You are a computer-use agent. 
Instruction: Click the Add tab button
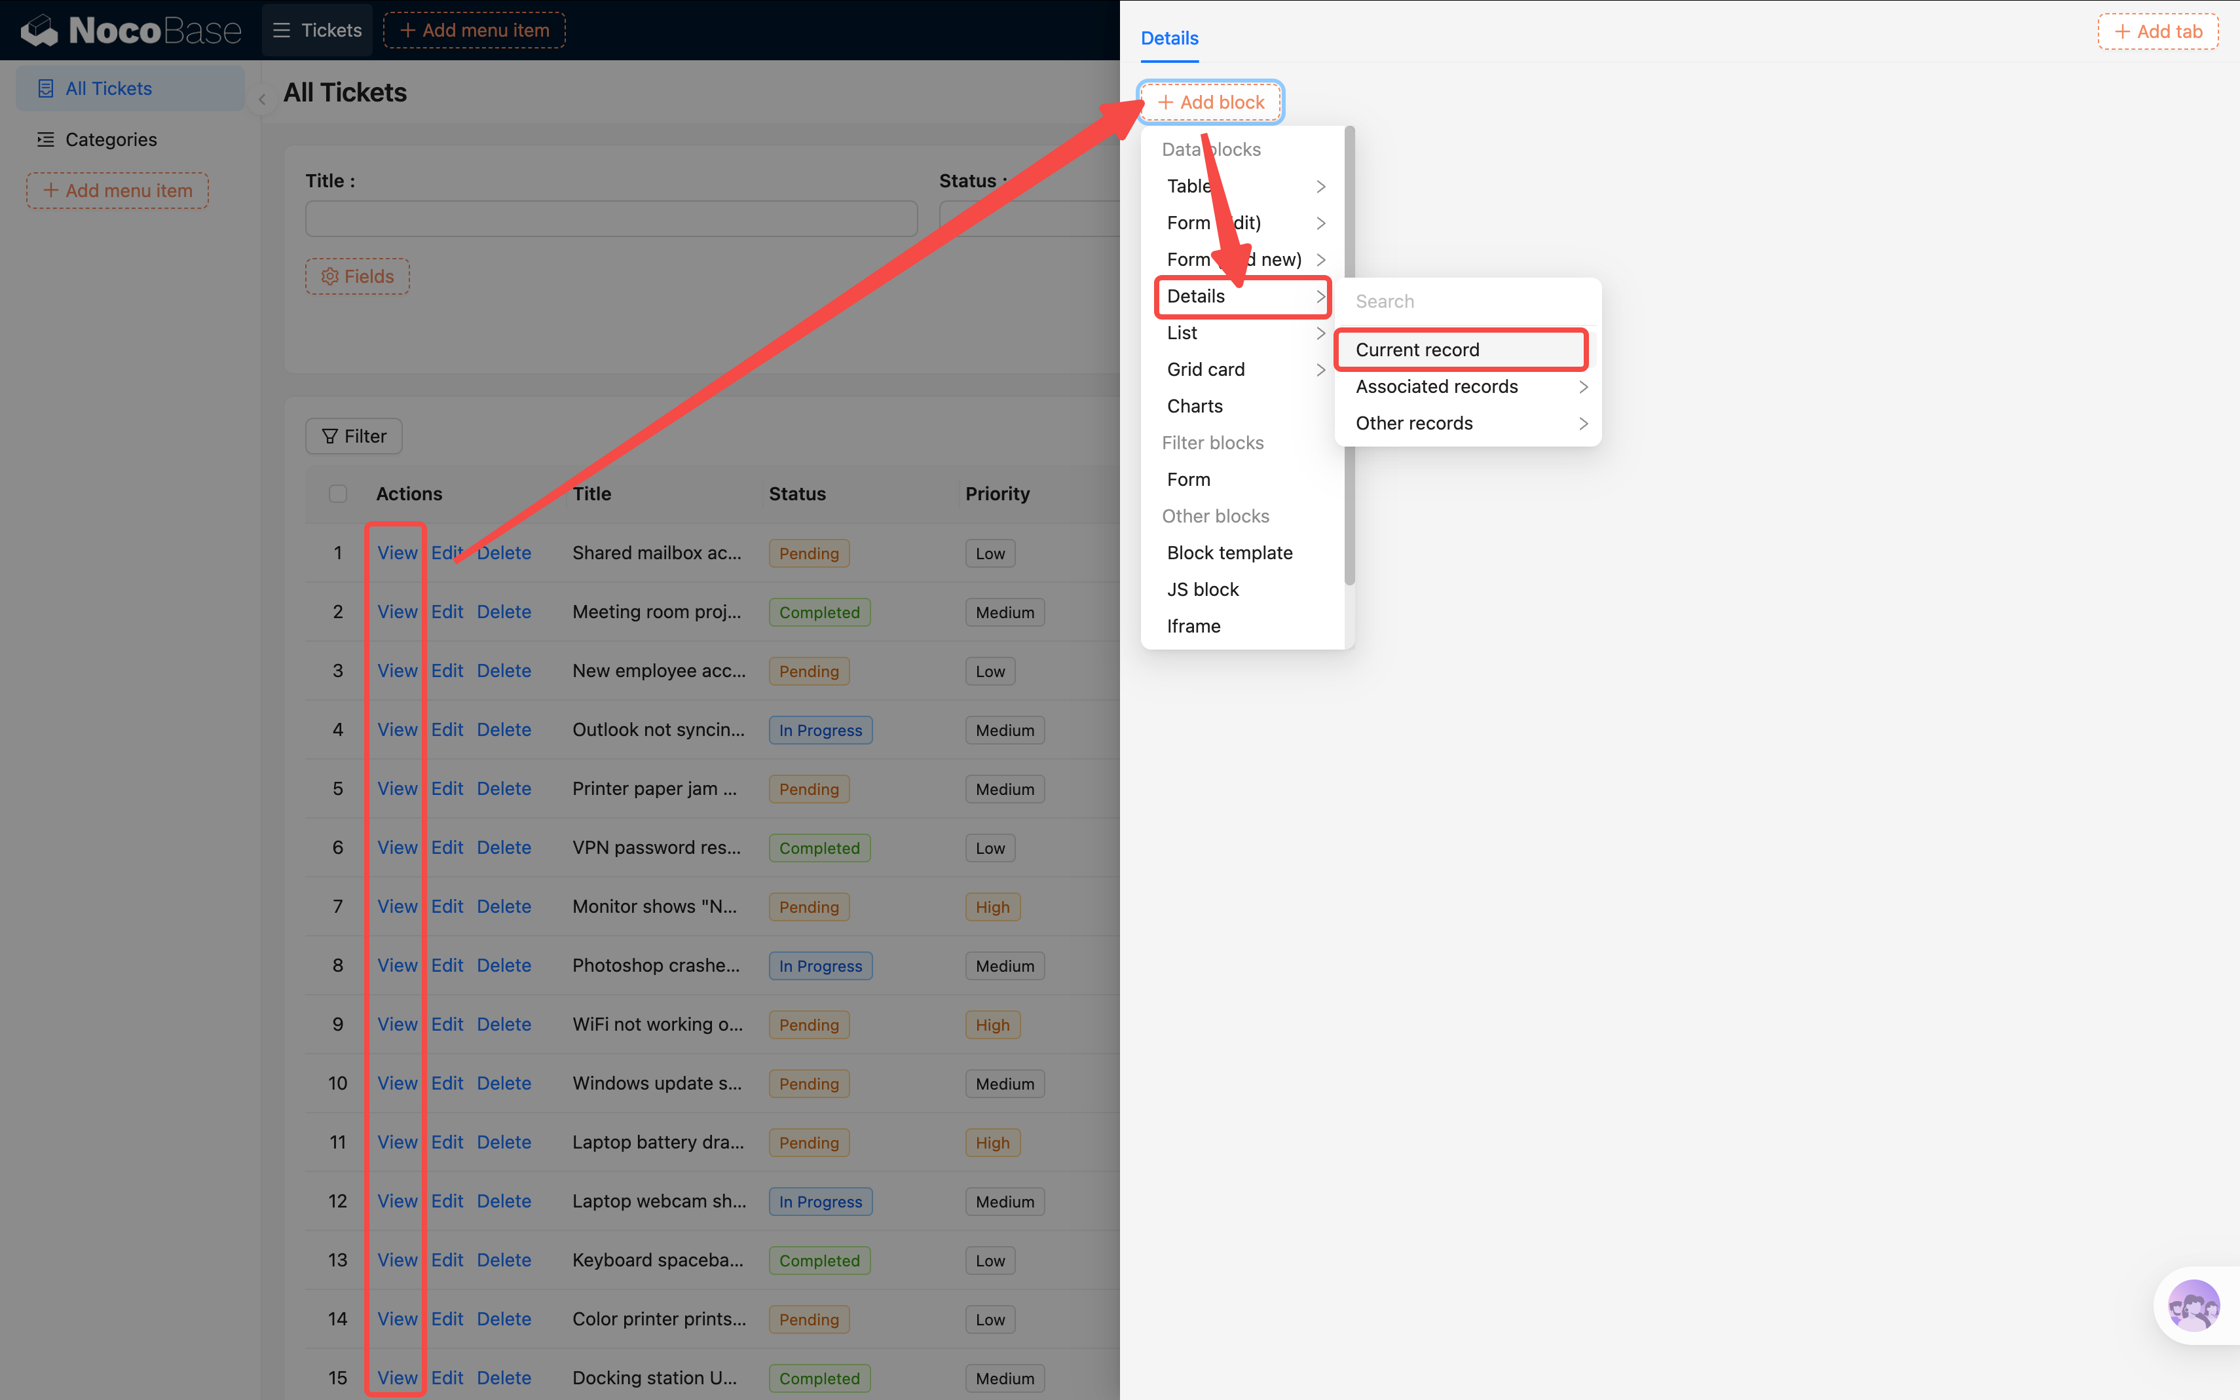(x=2157, y=31)
